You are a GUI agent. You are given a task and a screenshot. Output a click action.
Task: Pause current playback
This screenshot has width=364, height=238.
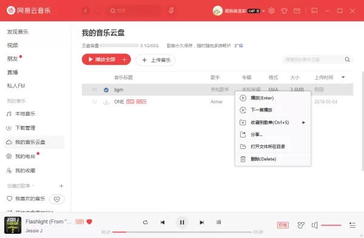click(182, 222)
